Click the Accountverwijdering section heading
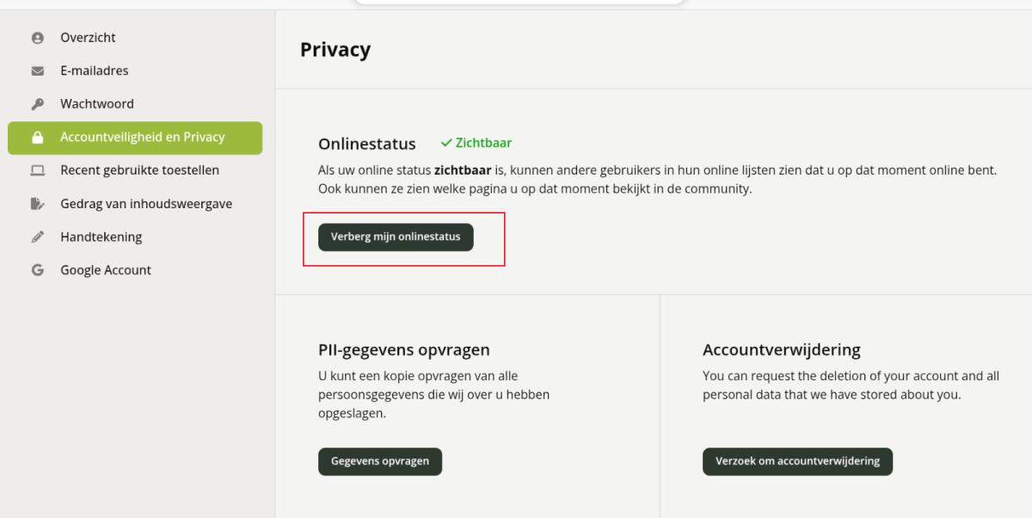Viewport: 1032px width, 518px height. coord(782,350)
